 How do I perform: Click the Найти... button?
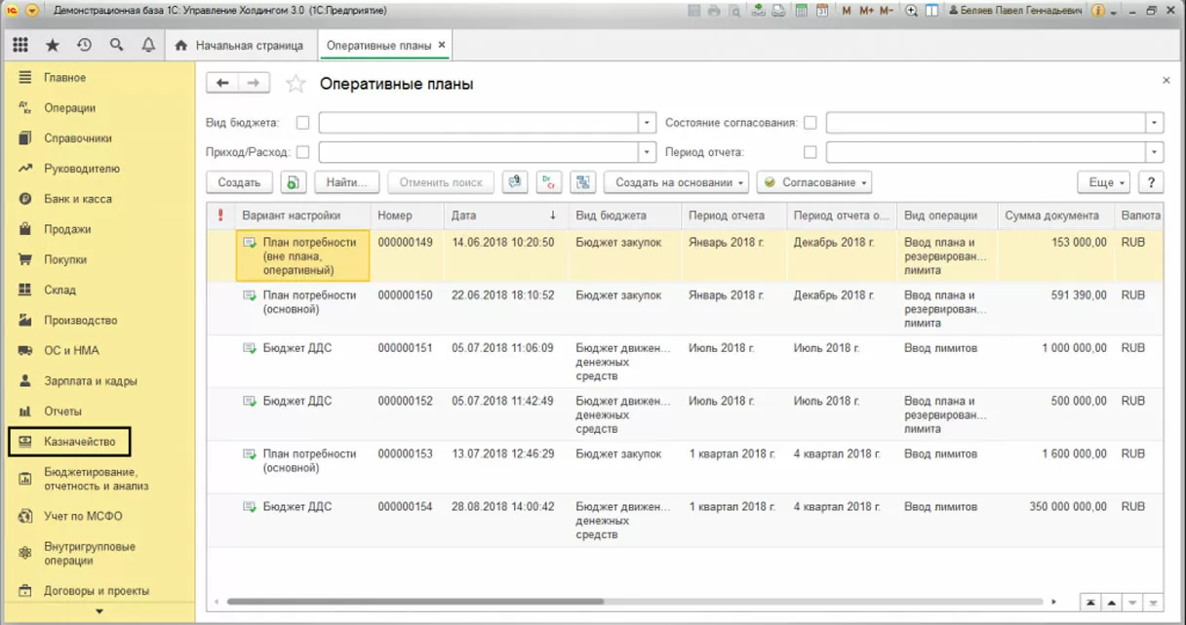click(x=351, y=182)
